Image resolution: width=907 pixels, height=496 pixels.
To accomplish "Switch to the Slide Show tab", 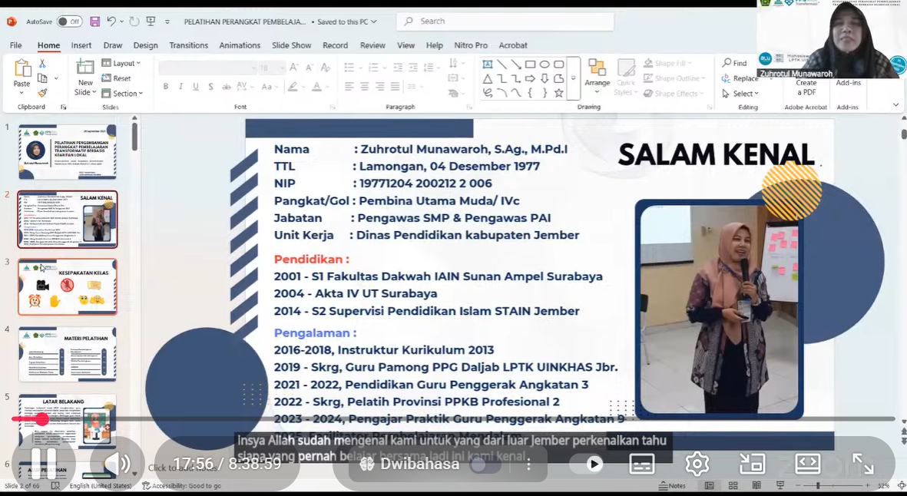I will [x=291, y=45].
